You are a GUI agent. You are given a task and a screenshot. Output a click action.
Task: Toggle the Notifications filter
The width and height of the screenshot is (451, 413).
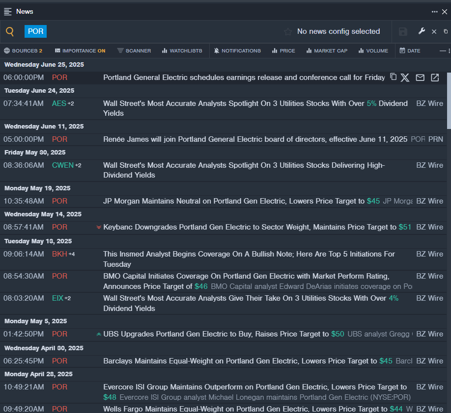(237, 51)
